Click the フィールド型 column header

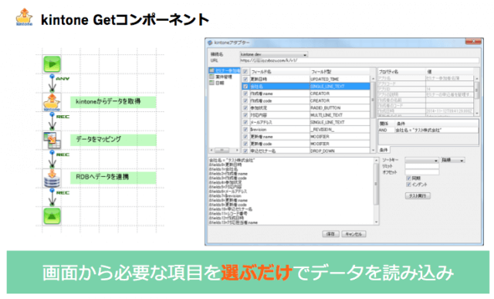(x=340, y=72)
